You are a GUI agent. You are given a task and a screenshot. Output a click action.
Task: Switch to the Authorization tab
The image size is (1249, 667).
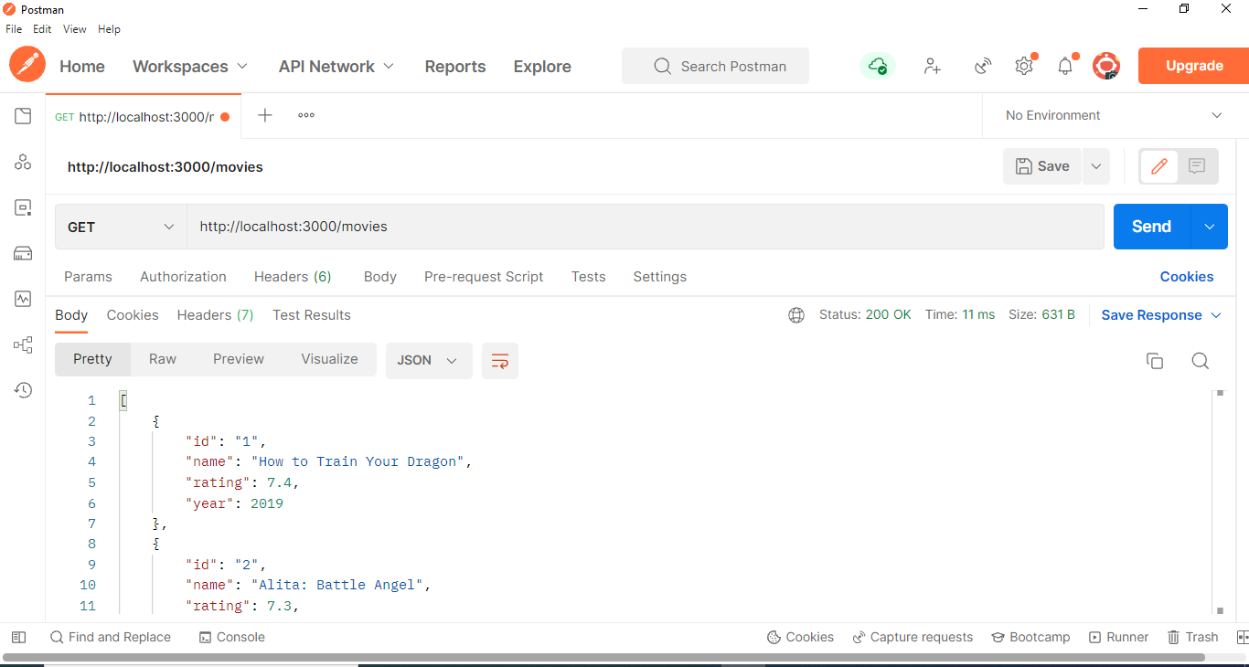click(x=182, y=276)
